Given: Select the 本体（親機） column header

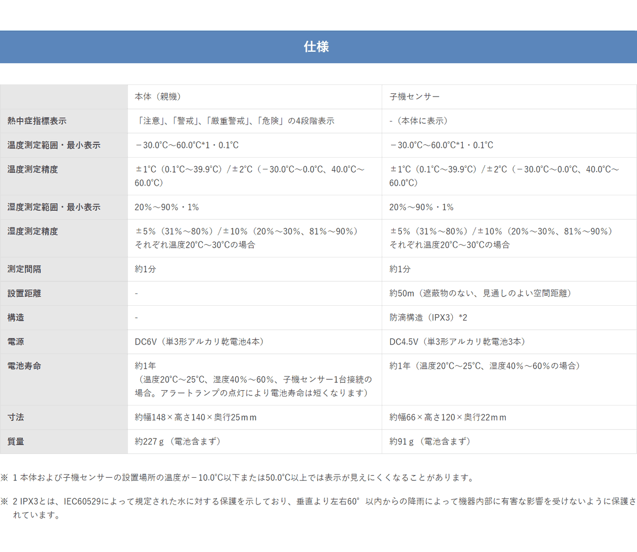Looking at the screenshot, I should tap(255, 97).
